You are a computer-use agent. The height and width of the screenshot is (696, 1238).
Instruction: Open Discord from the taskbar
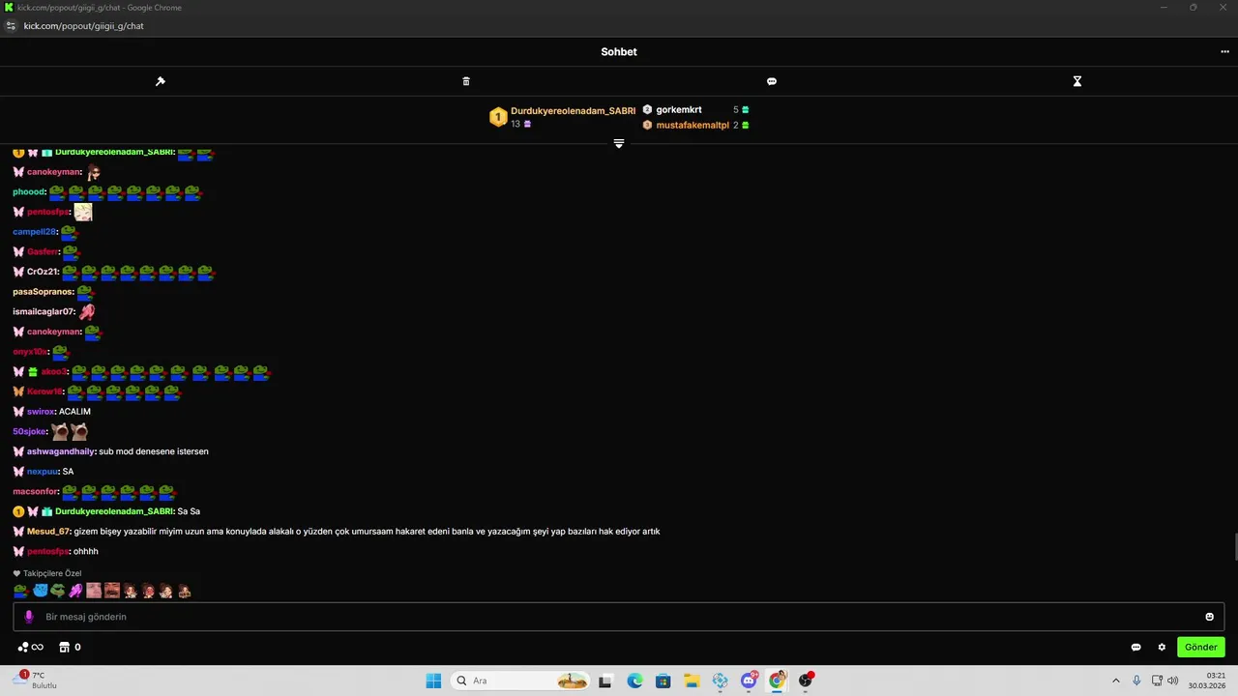click(x=749, y=681)
